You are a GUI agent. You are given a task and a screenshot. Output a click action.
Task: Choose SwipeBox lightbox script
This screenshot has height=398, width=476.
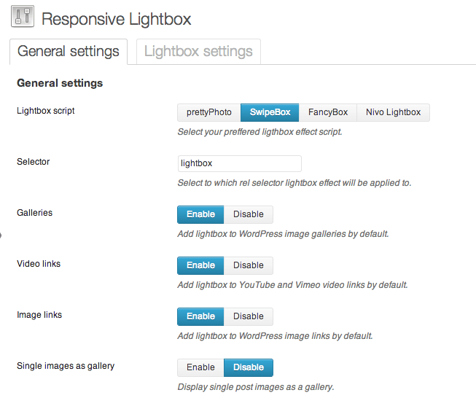coord(270,112)
